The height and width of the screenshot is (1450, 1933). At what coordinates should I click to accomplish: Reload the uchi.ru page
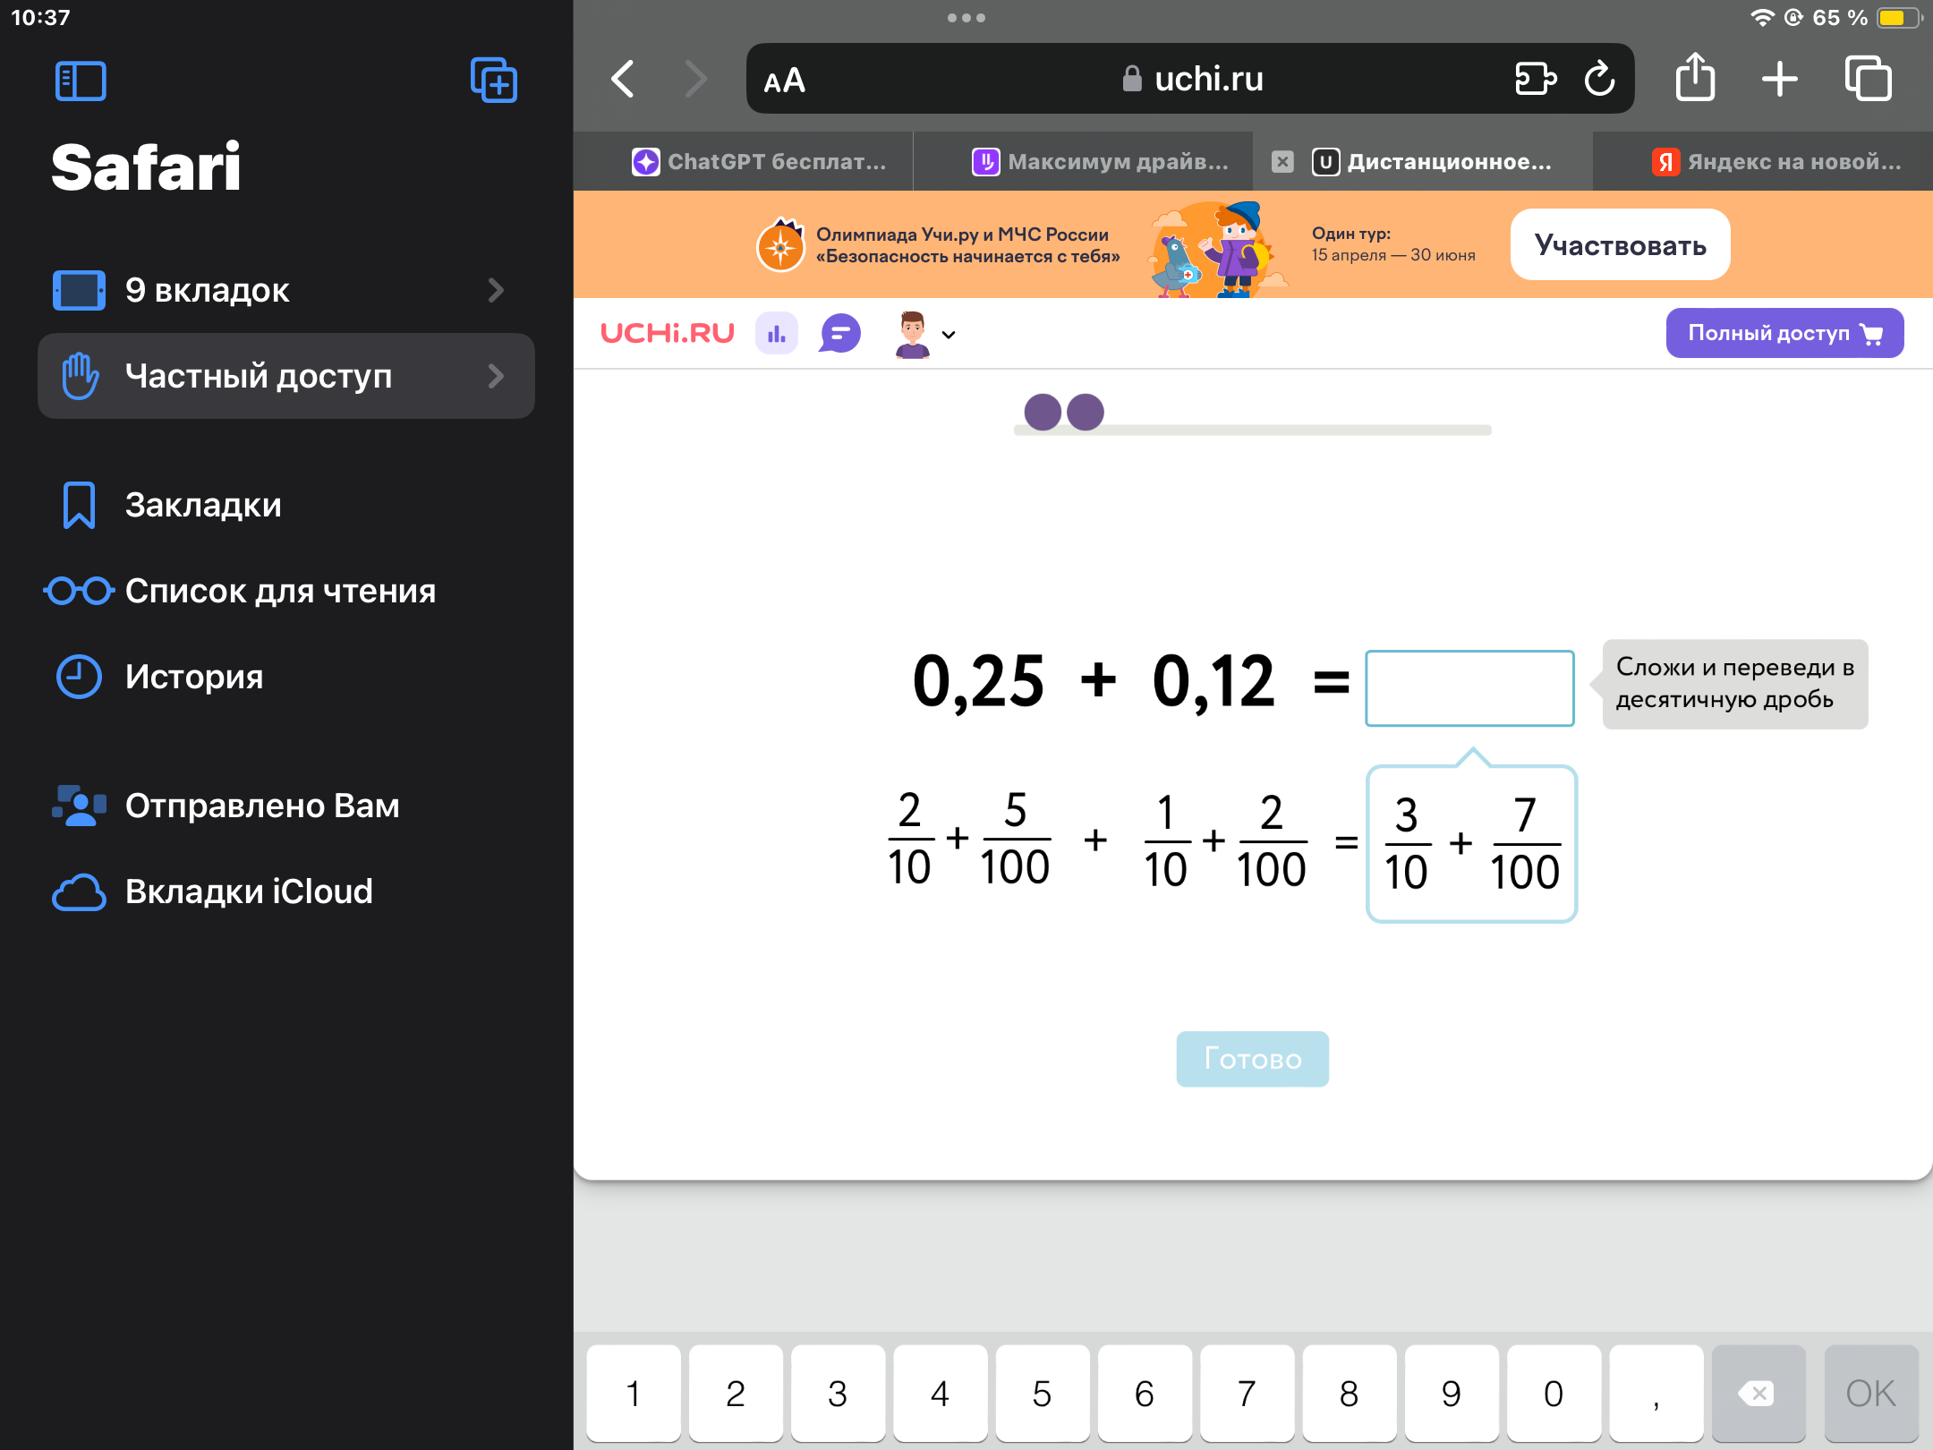click(x=1599, y=79)
